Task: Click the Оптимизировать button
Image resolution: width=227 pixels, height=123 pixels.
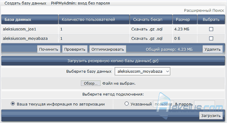Action: click(108, 49)
